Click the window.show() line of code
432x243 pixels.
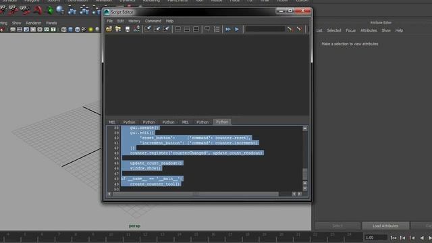coord(146,168)
